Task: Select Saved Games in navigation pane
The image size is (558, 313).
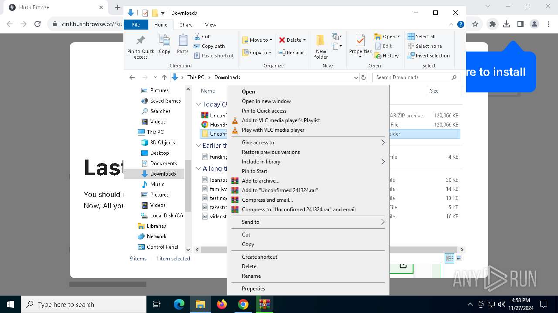Action: (161, 101)
